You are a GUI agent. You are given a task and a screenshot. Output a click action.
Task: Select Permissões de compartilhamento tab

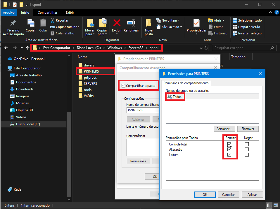186,83
